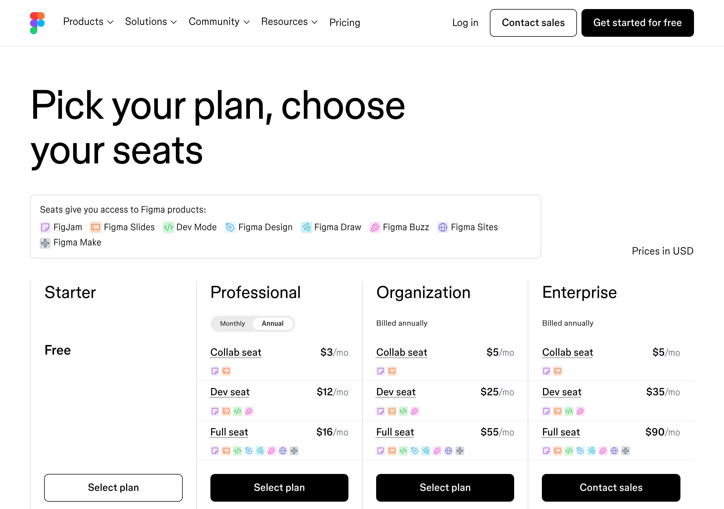Click Get started for free
This screenshot has width=724, height=509.
[x=637, y=23]
